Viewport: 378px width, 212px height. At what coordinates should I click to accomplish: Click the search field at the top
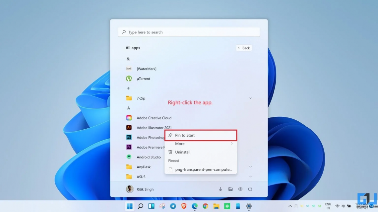189,32
